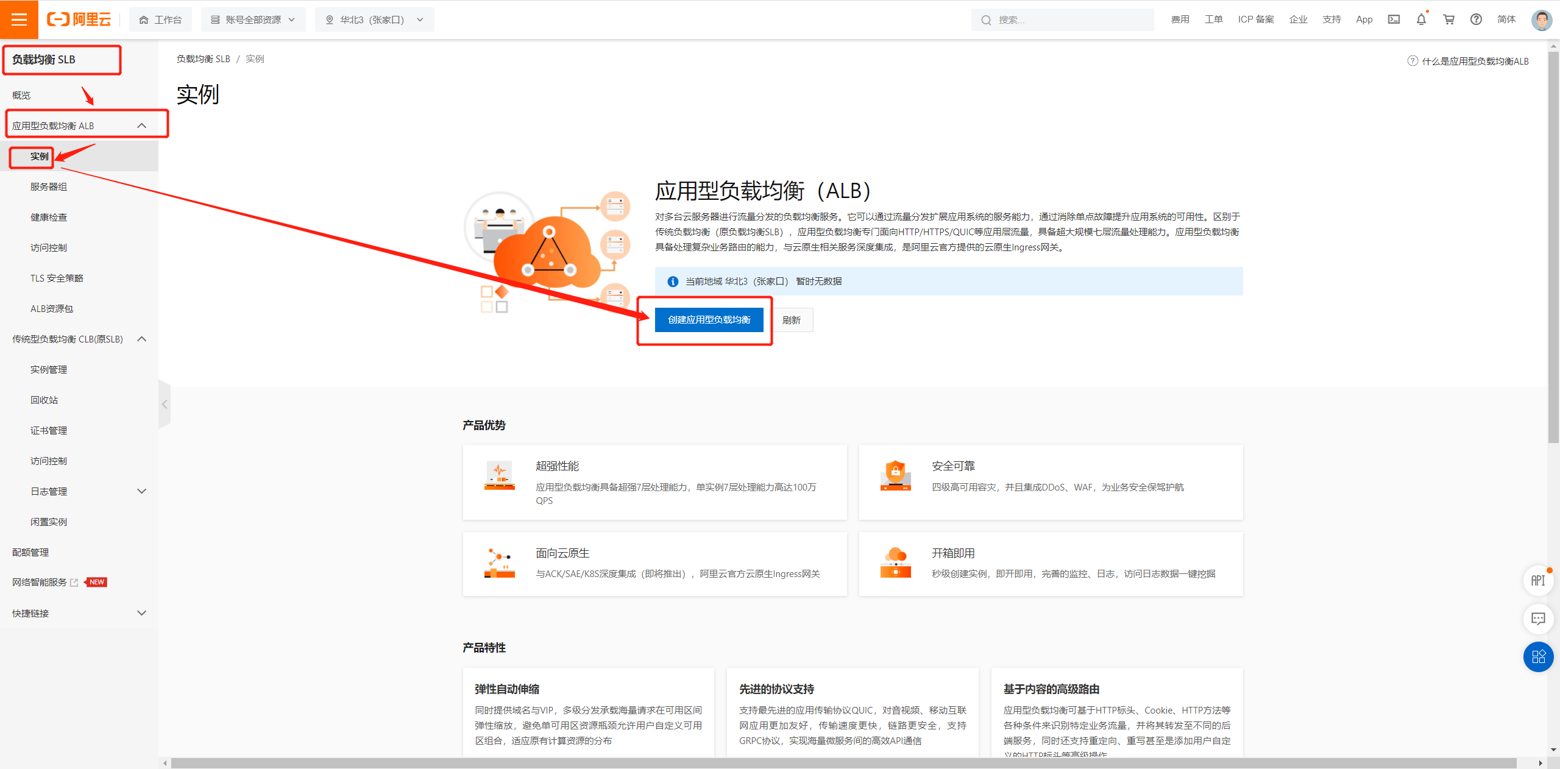Open the hamburger main menu
This screenshot has width=1560, height=769.
click(x=19, y=19)
